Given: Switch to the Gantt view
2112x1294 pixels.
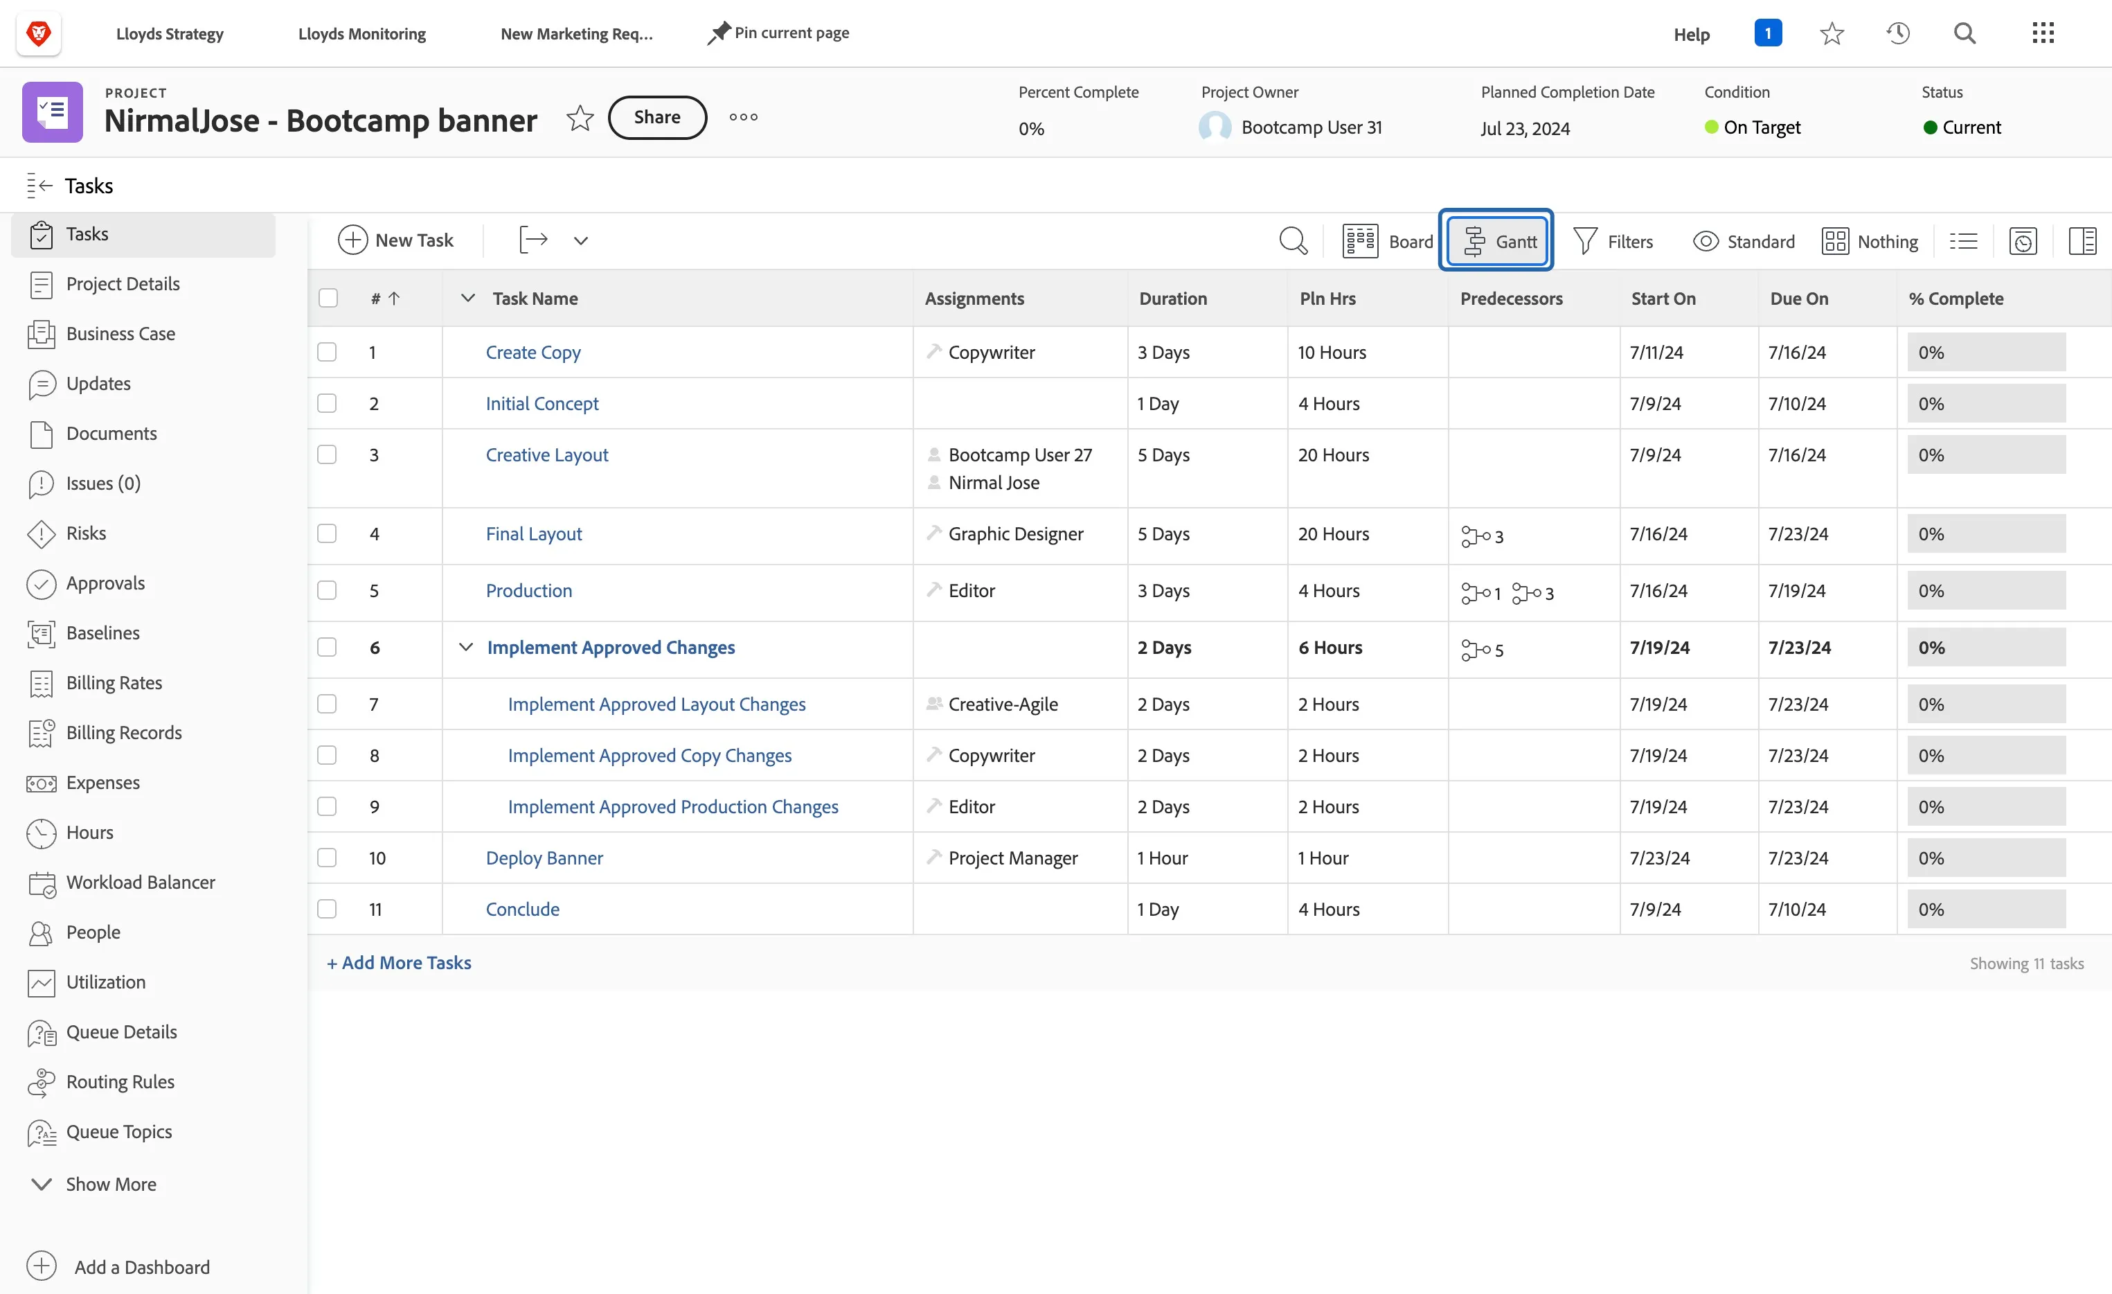Looking at the screenshot, I should (x=1496, y=241).
